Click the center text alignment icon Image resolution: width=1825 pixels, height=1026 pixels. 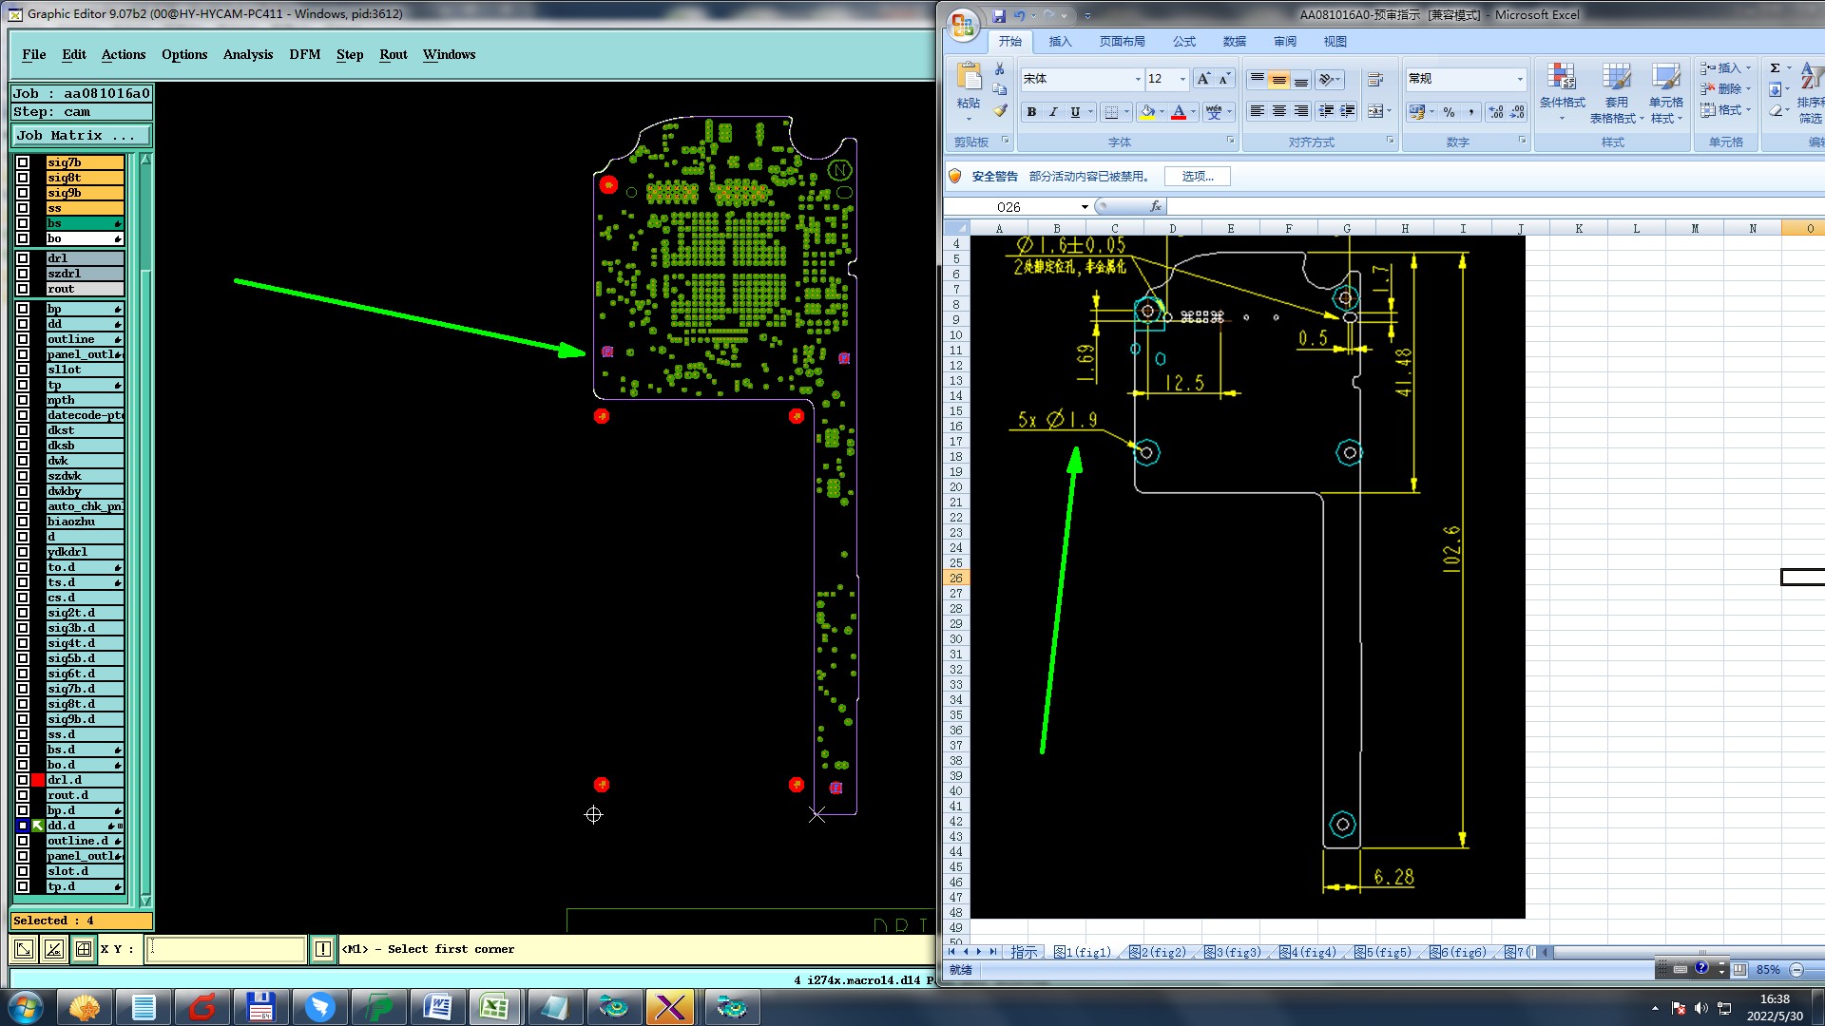point(1279,111)
